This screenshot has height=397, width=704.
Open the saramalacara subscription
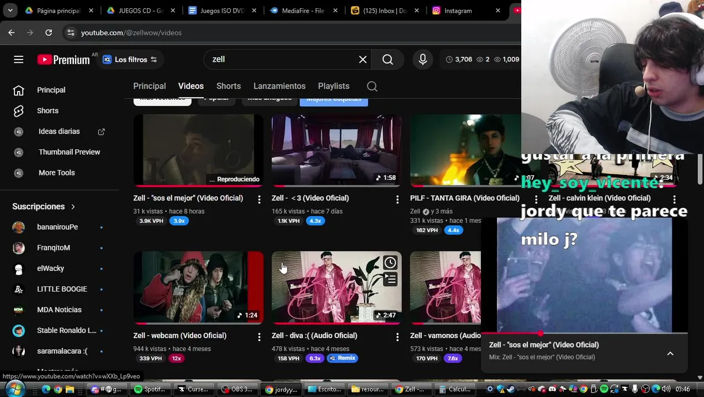(x=60, y=351)
